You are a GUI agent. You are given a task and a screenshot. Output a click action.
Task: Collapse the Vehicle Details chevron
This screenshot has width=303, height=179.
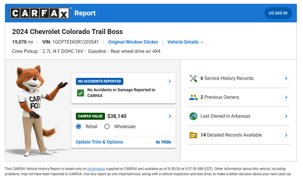202,42
